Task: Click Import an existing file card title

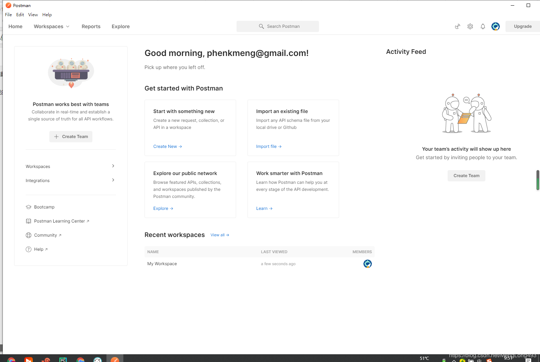Action: [x=282, y=111]
